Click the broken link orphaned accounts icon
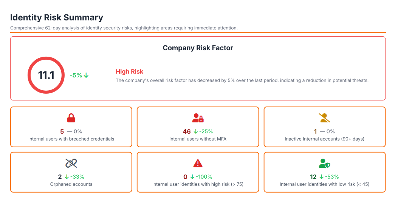The width and height of the screenshot is (398, 207). pos(71,163)
